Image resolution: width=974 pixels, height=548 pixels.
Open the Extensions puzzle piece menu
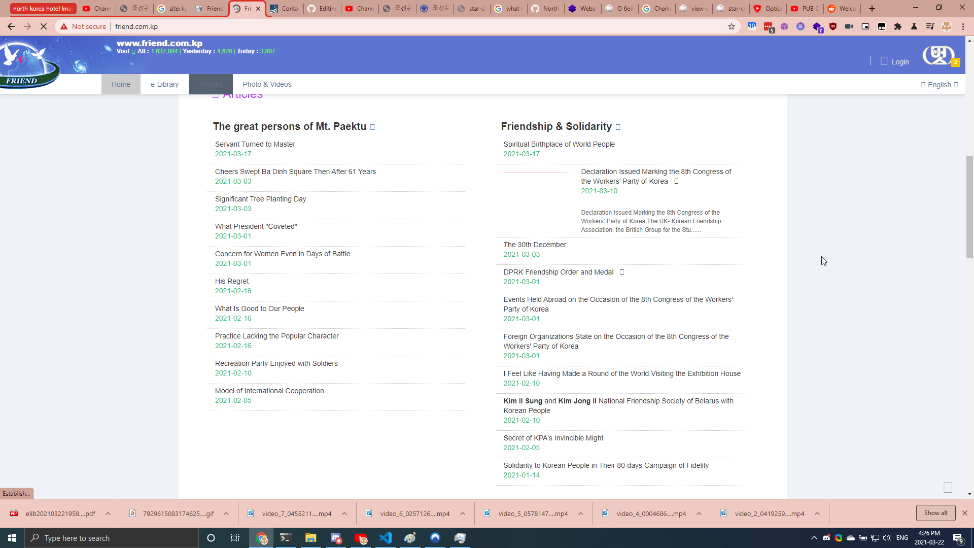click(898, 26)
